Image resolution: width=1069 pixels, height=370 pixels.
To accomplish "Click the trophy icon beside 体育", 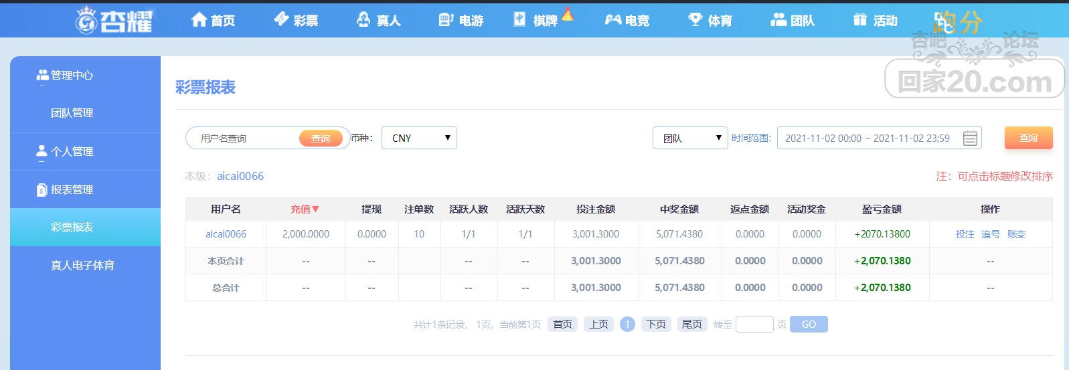I will point(695,20).
